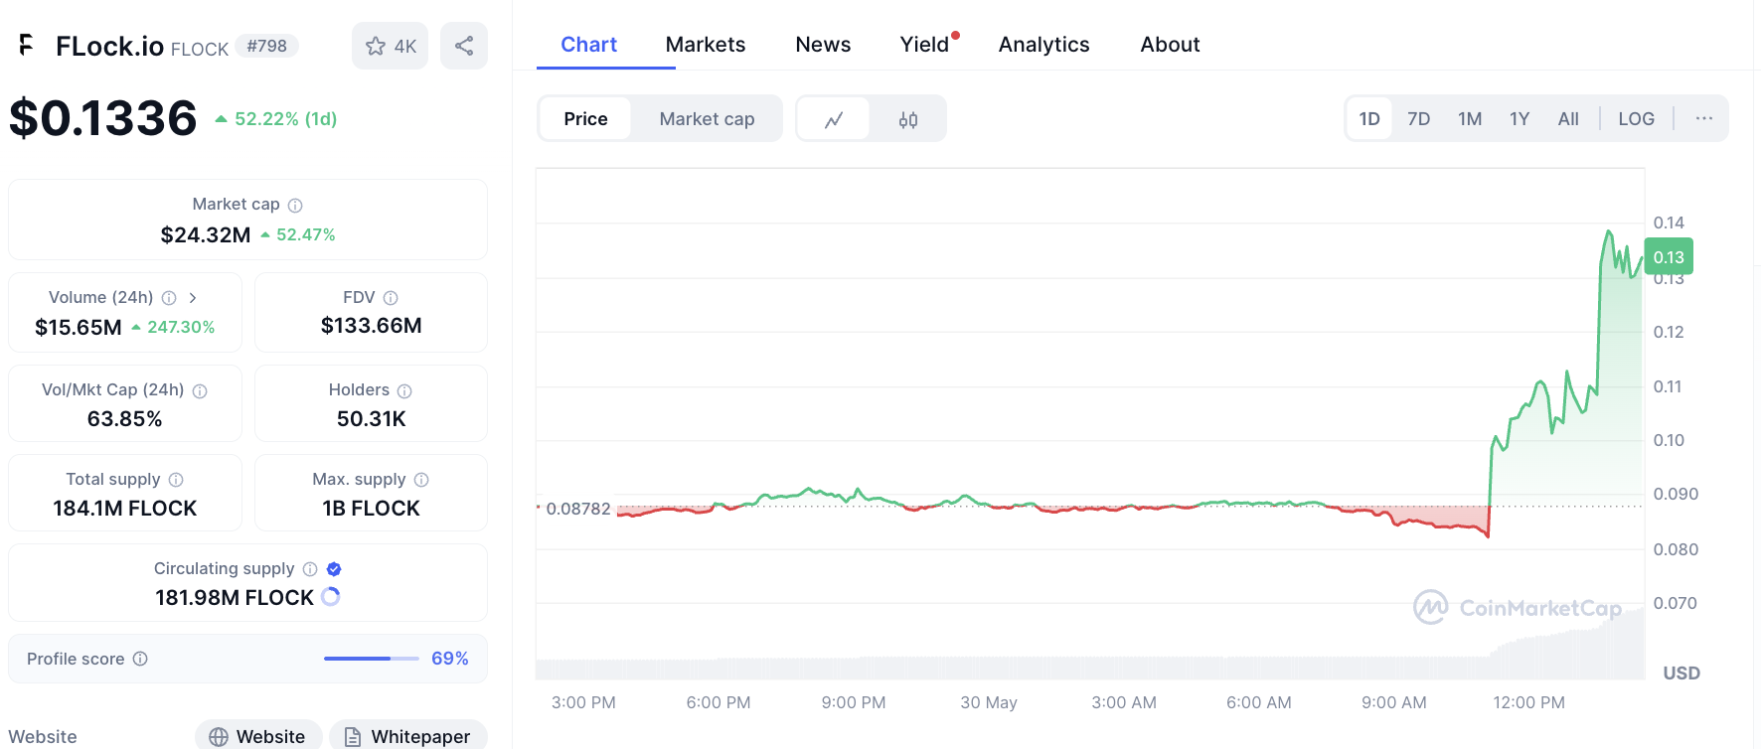This screenshot has width=1761, height=749.
Task: Click the 0.08782 opening price label
Action: (x=578, y=509)
